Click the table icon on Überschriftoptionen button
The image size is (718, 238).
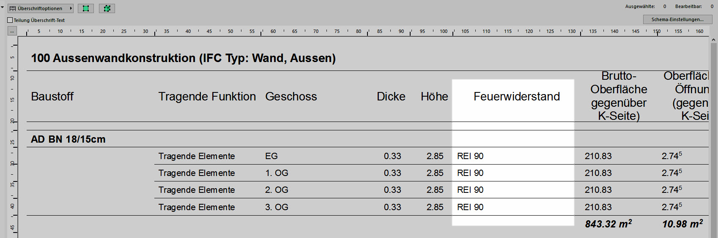13,8
